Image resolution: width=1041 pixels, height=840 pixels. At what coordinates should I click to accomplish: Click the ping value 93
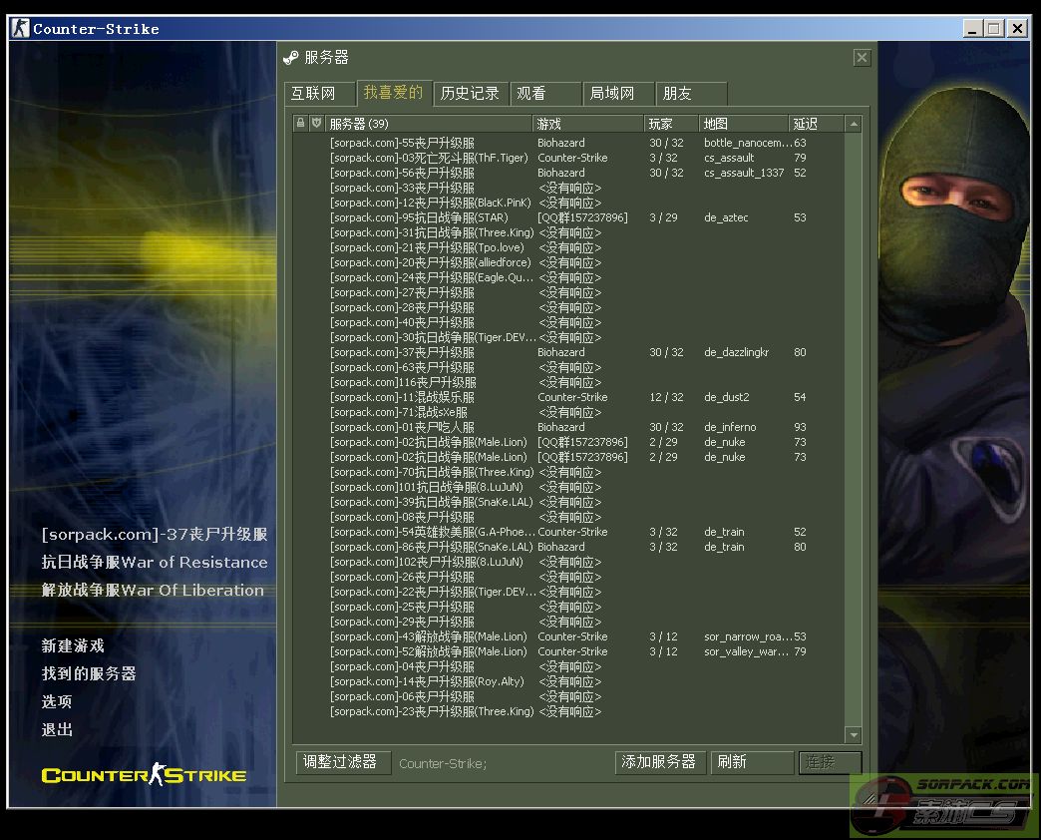[800, 427]
